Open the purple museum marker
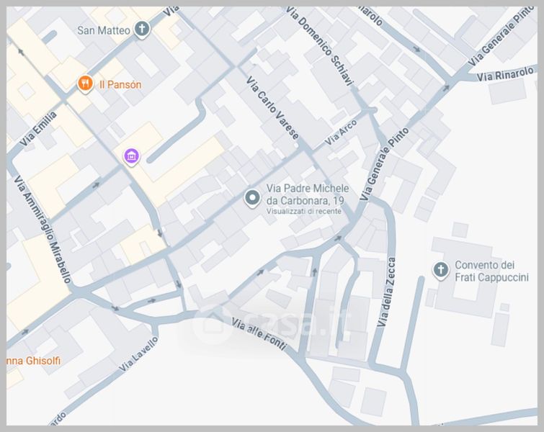The image size is (544, 432). point(131,157)
